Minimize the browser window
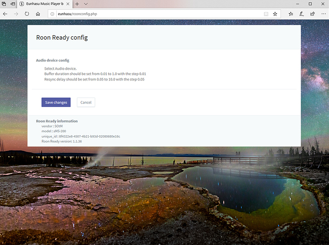 298,4
